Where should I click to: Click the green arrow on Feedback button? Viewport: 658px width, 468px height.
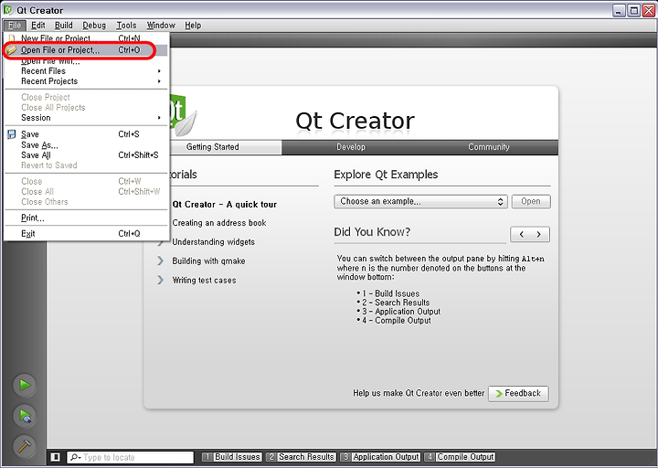click(499, 393)
